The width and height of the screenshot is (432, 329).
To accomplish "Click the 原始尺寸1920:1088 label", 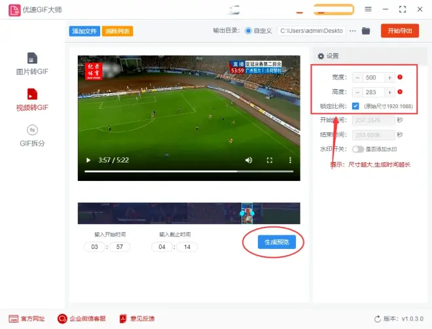I will coord(388,106).
